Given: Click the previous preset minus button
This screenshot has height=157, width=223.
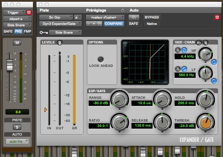Looking at the screenshot, I should (88, 24).
